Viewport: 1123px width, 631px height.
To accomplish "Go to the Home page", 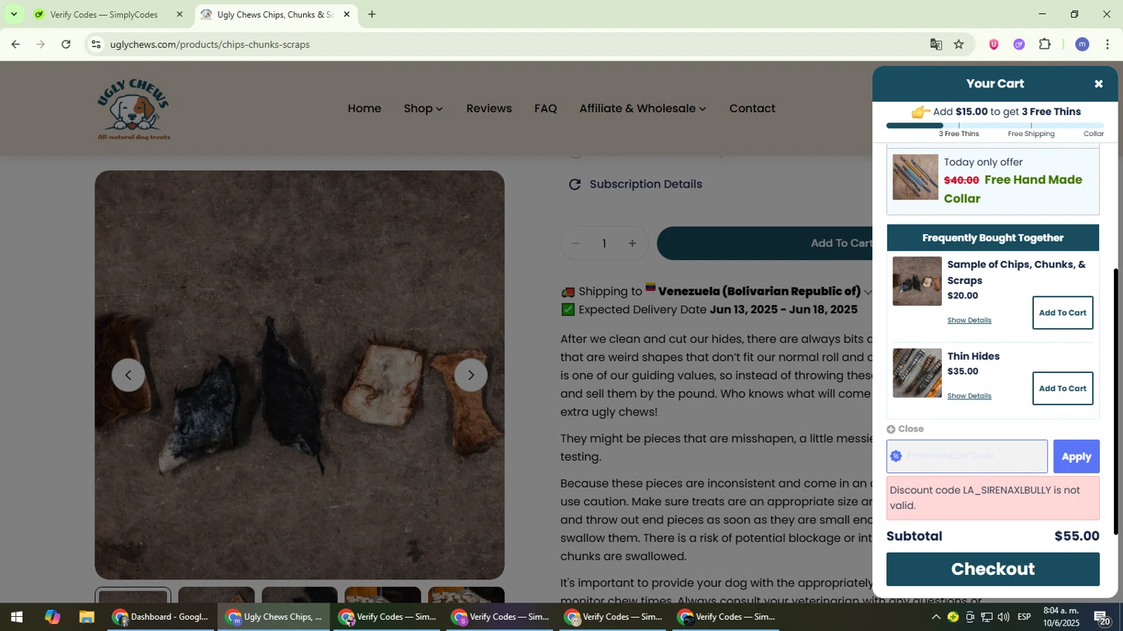I will pos(365,108).
